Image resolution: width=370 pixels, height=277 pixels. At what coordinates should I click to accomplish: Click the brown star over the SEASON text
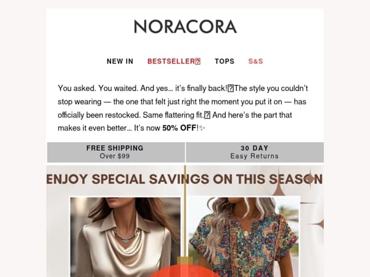(310, 179)
